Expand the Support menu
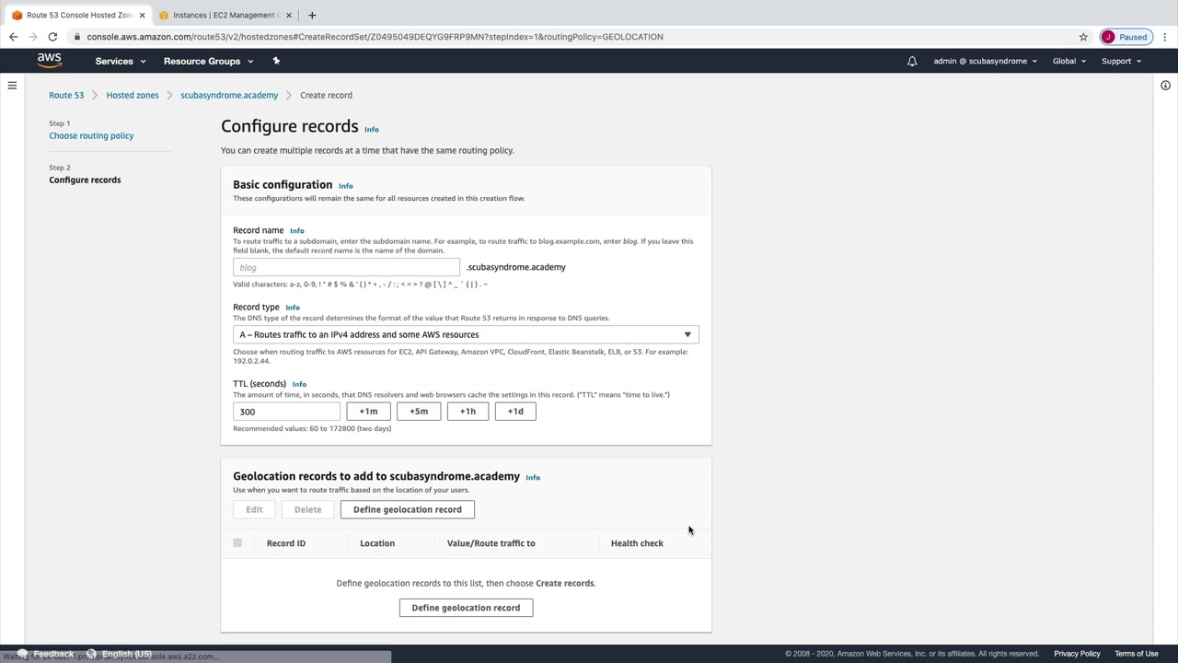The image size is (1178, 663). click(1121, 61)
